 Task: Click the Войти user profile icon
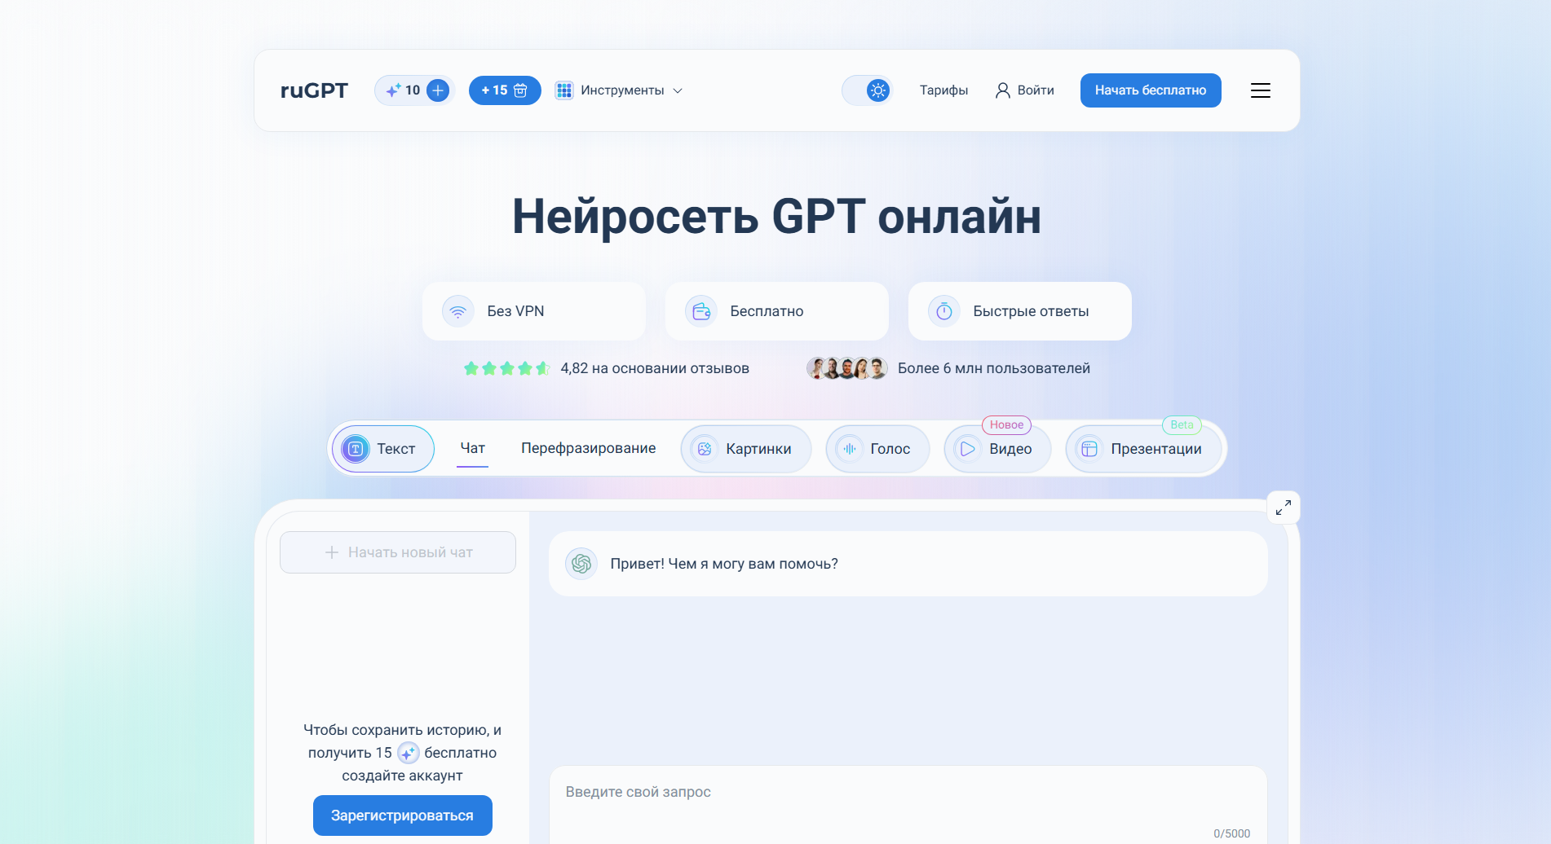coord(1002,90)
